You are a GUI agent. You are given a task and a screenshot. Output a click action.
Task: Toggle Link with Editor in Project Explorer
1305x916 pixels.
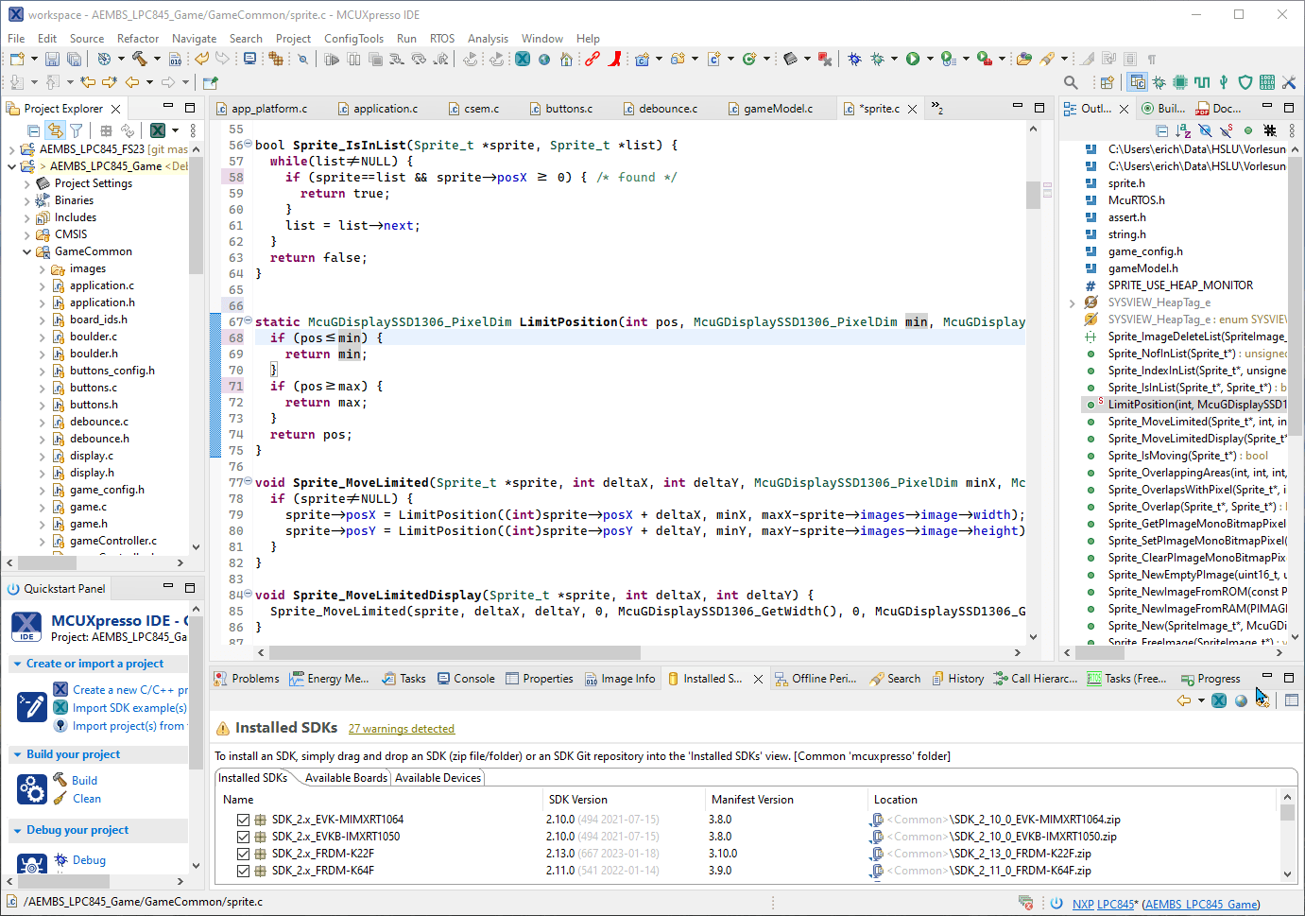coord(56,130)
